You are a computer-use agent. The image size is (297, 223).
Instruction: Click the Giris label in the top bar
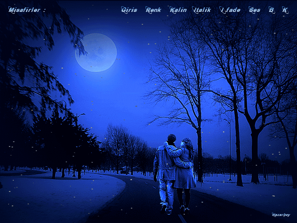(129, 10)
